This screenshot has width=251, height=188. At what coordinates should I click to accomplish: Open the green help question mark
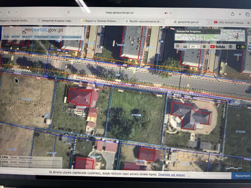(204, 46)
